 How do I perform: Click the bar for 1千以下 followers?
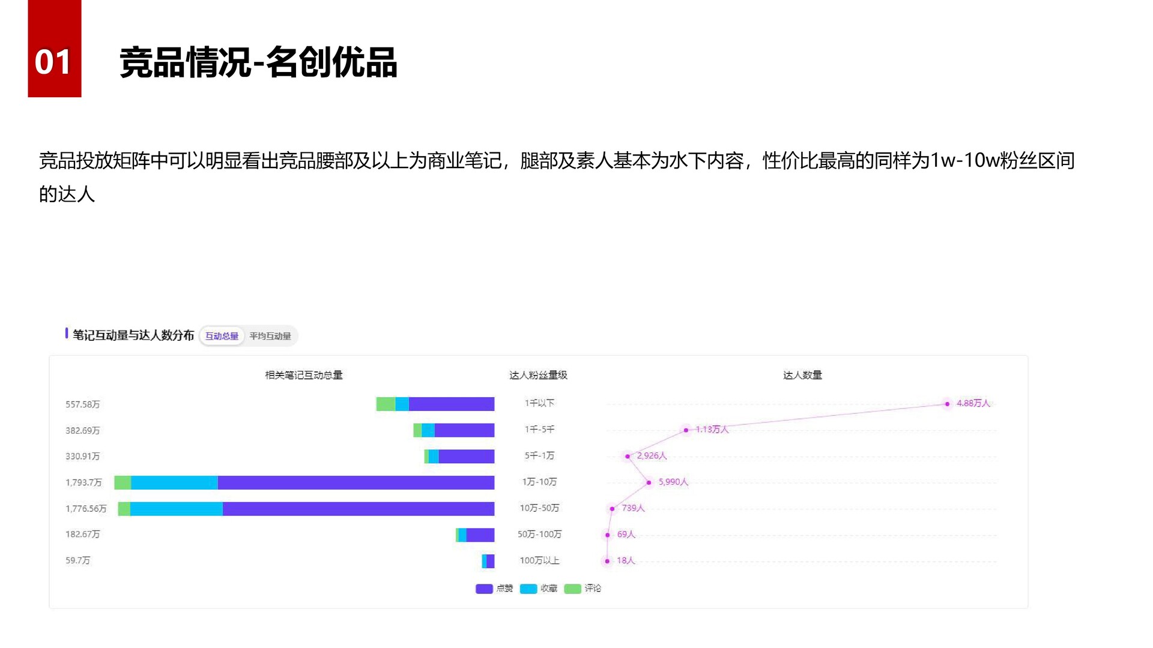435,404
